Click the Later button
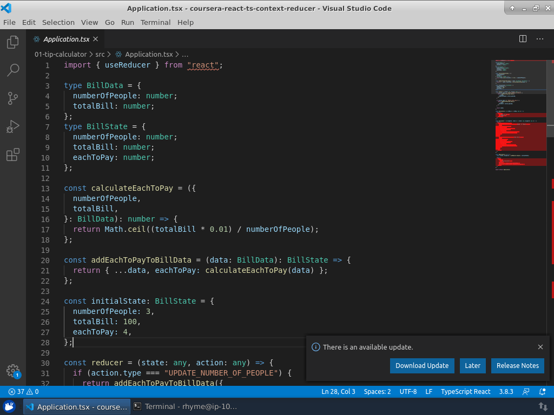This screenshot has width=554, height=415. pos(472,366)
